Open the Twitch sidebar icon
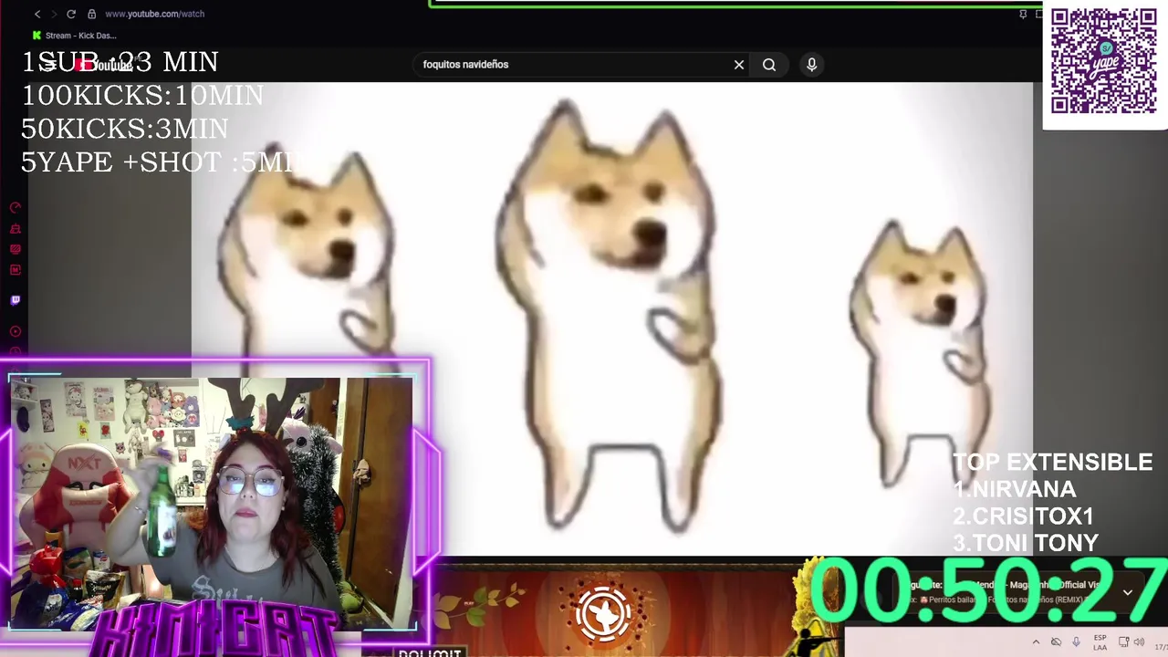 click(15, 300)
